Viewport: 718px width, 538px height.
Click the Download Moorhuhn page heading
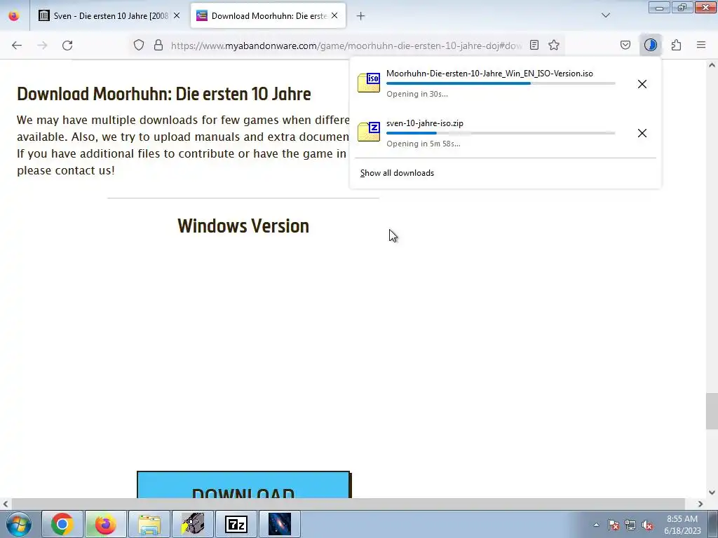(164, 94)
